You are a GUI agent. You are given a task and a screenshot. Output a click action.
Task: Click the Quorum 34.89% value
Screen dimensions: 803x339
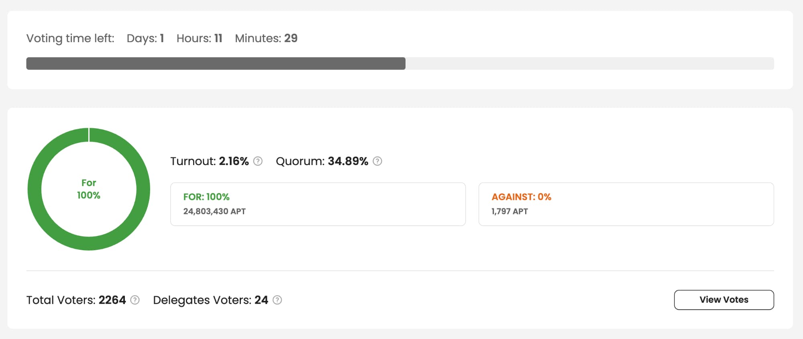click(x=348, y=161)
